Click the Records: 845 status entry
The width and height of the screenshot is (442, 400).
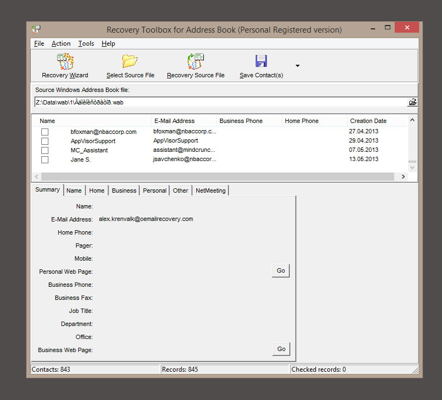(x=225, y=370)
